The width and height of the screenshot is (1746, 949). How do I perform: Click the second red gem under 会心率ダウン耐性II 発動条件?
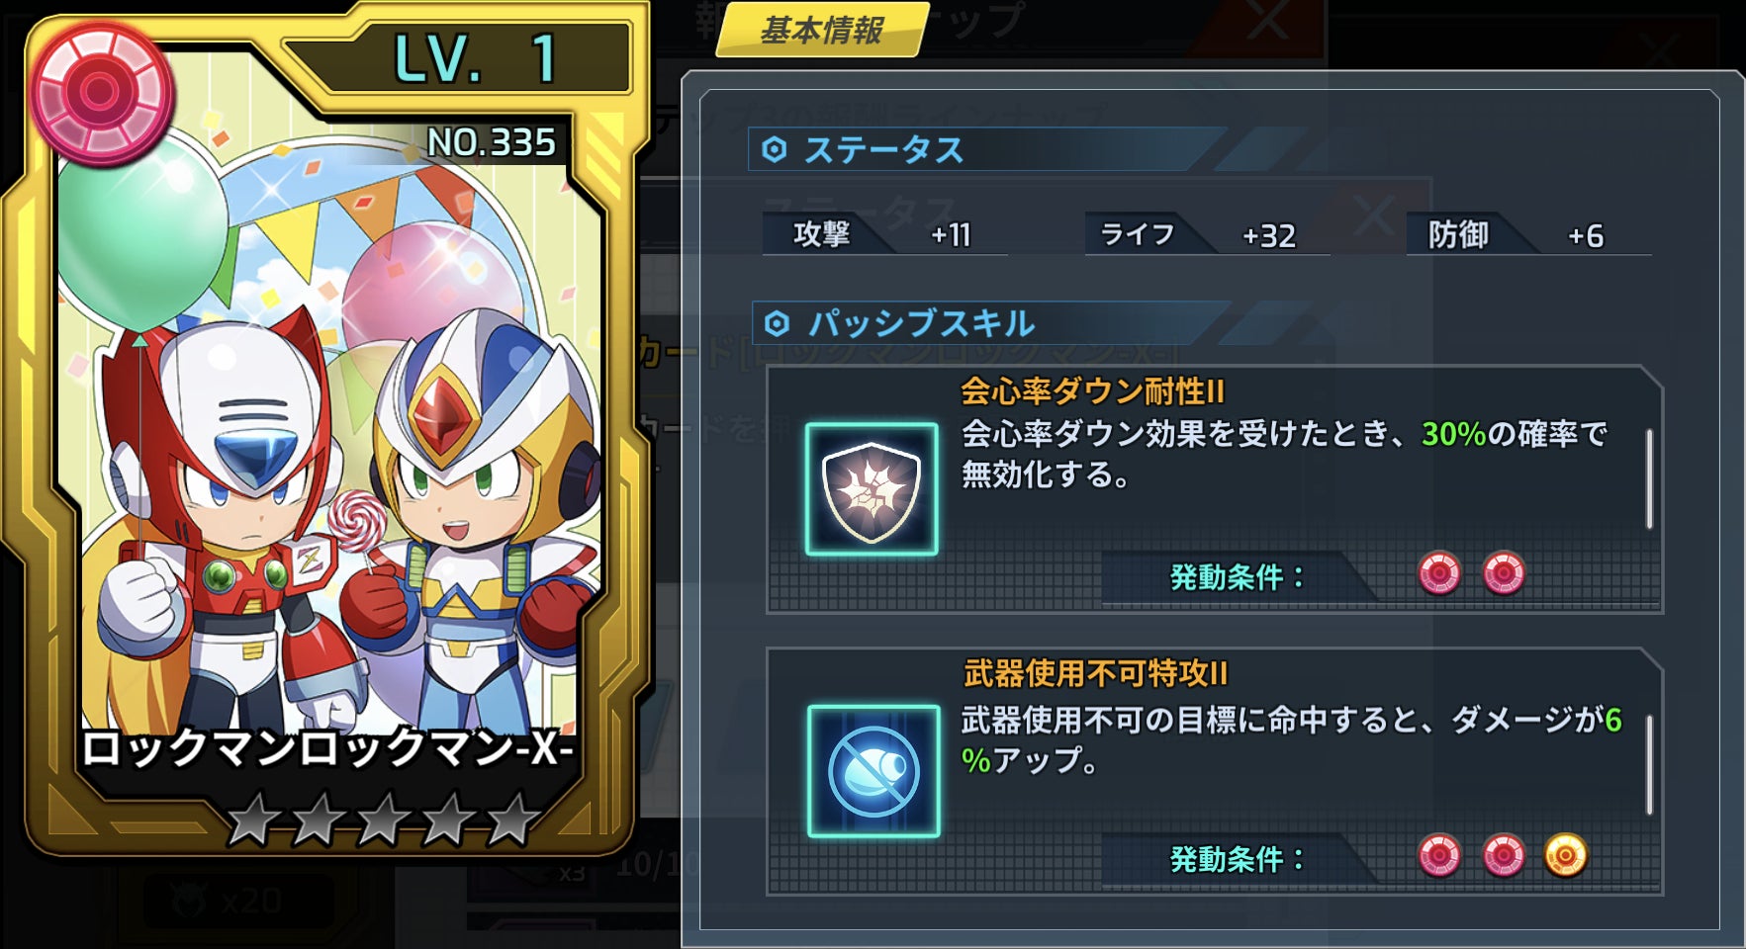click(x=1504, y=573)
